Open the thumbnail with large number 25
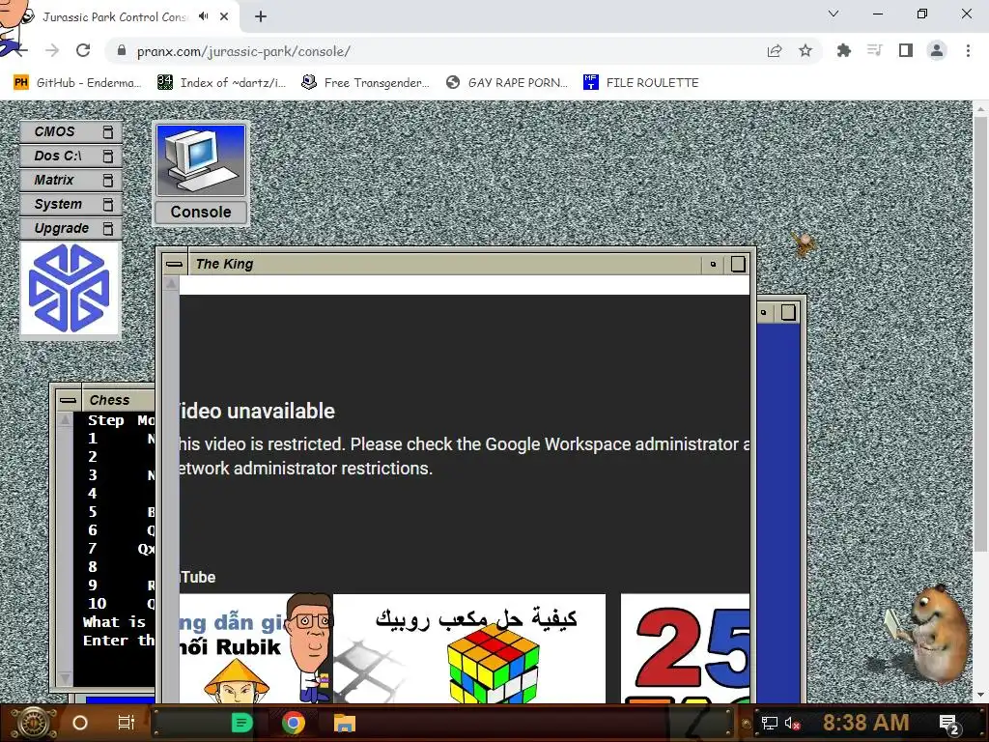The image size is (989, 742). point(686,648)
